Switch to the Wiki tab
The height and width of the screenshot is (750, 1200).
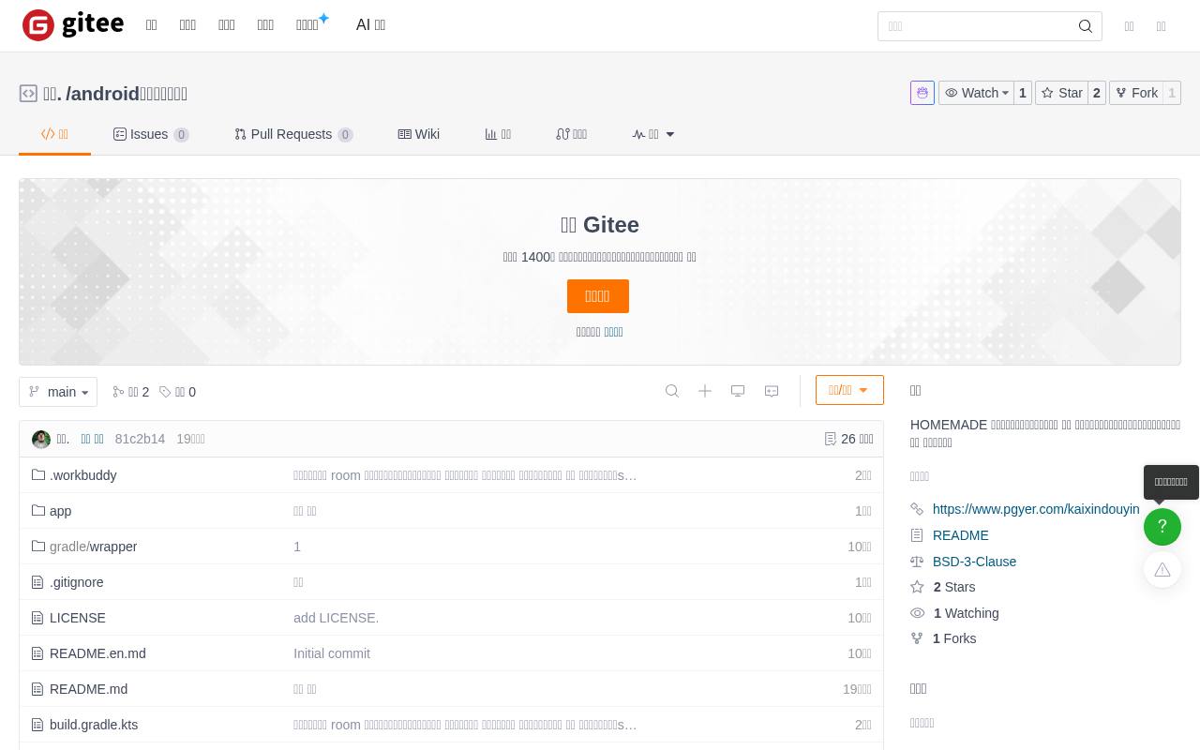click(419, 134)
